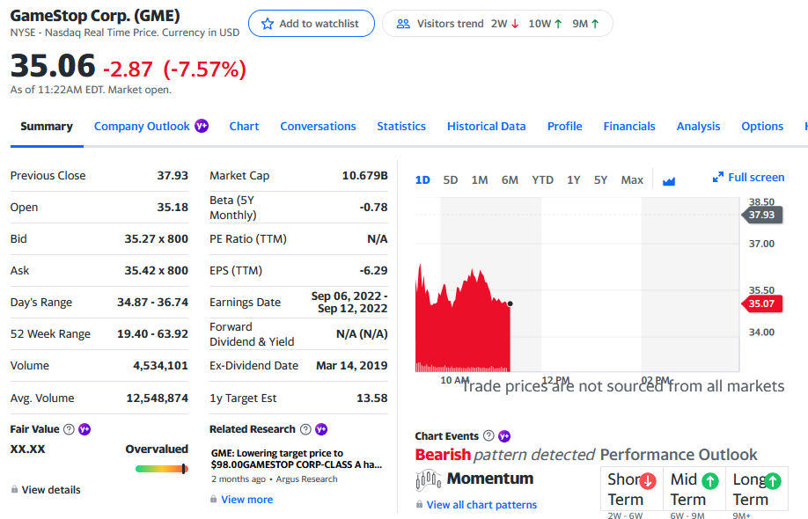Click the Related Research help question mark
Screen dimensions: 808x519
click(305, 429)
